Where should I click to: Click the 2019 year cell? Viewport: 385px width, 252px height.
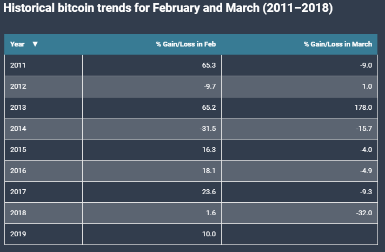18,234
